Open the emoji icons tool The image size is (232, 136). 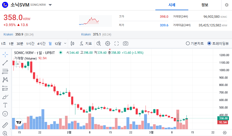pos(5,114)
